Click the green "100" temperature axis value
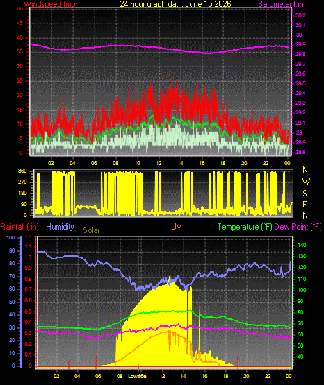Screen dimensions: 324x385 click(302, 290)
